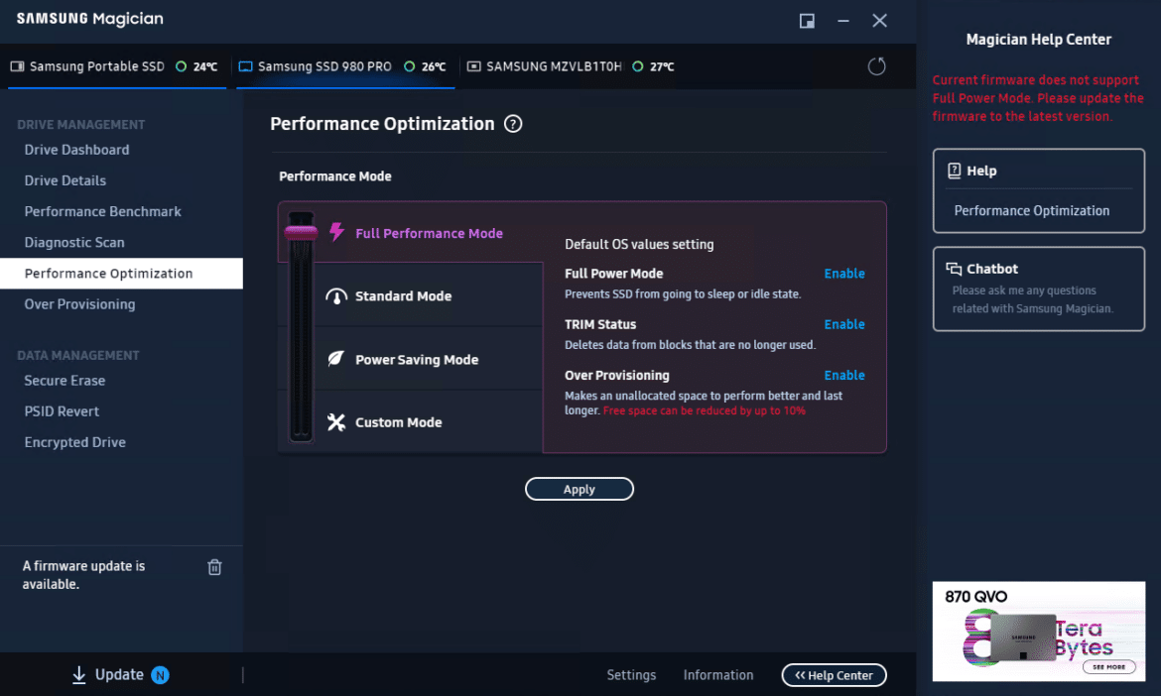Click the SAMSUNG MZVLB1T0H drive icon
Viewport: 1161px width, 696px height.
[x=474, y=66]
